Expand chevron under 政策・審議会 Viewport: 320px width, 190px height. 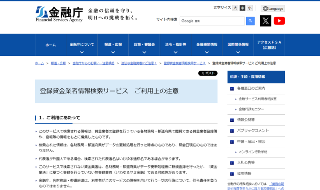pyautogui.click(x=144, y=52)
